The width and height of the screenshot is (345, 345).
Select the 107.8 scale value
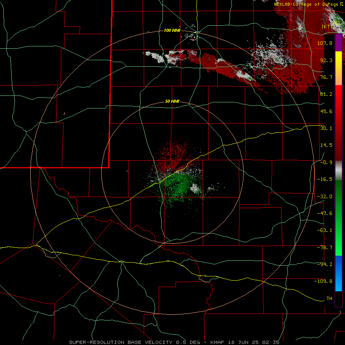[325, 43]
